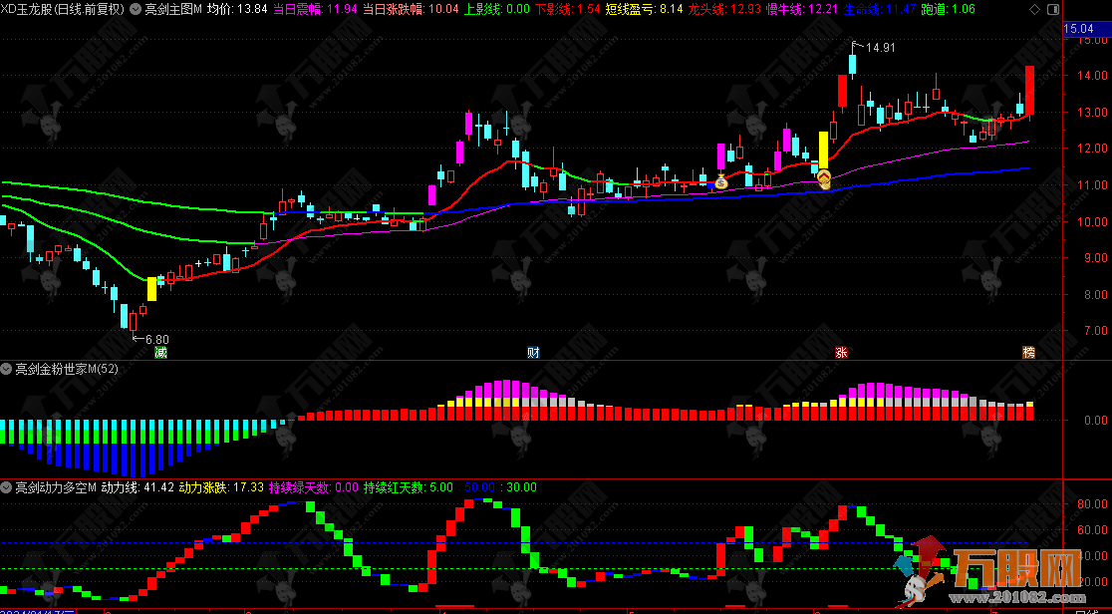Click the 持续绿天数: 0.00 readout
This screenshot has width=1112, height=614.
314,487
